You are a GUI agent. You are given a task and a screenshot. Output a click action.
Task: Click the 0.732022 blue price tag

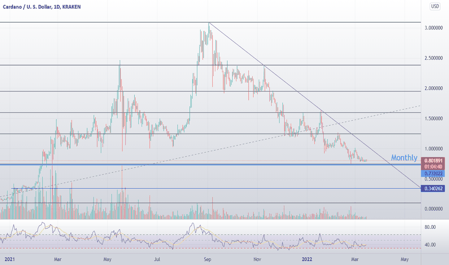[x=433, y=173]
